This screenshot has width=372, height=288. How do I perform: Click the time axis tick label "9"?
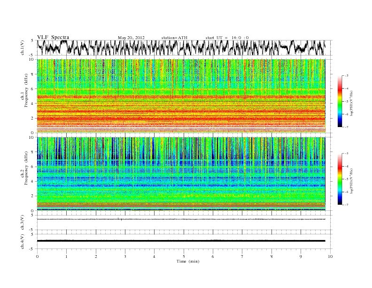pyautogui.click(x=301, y=256)
